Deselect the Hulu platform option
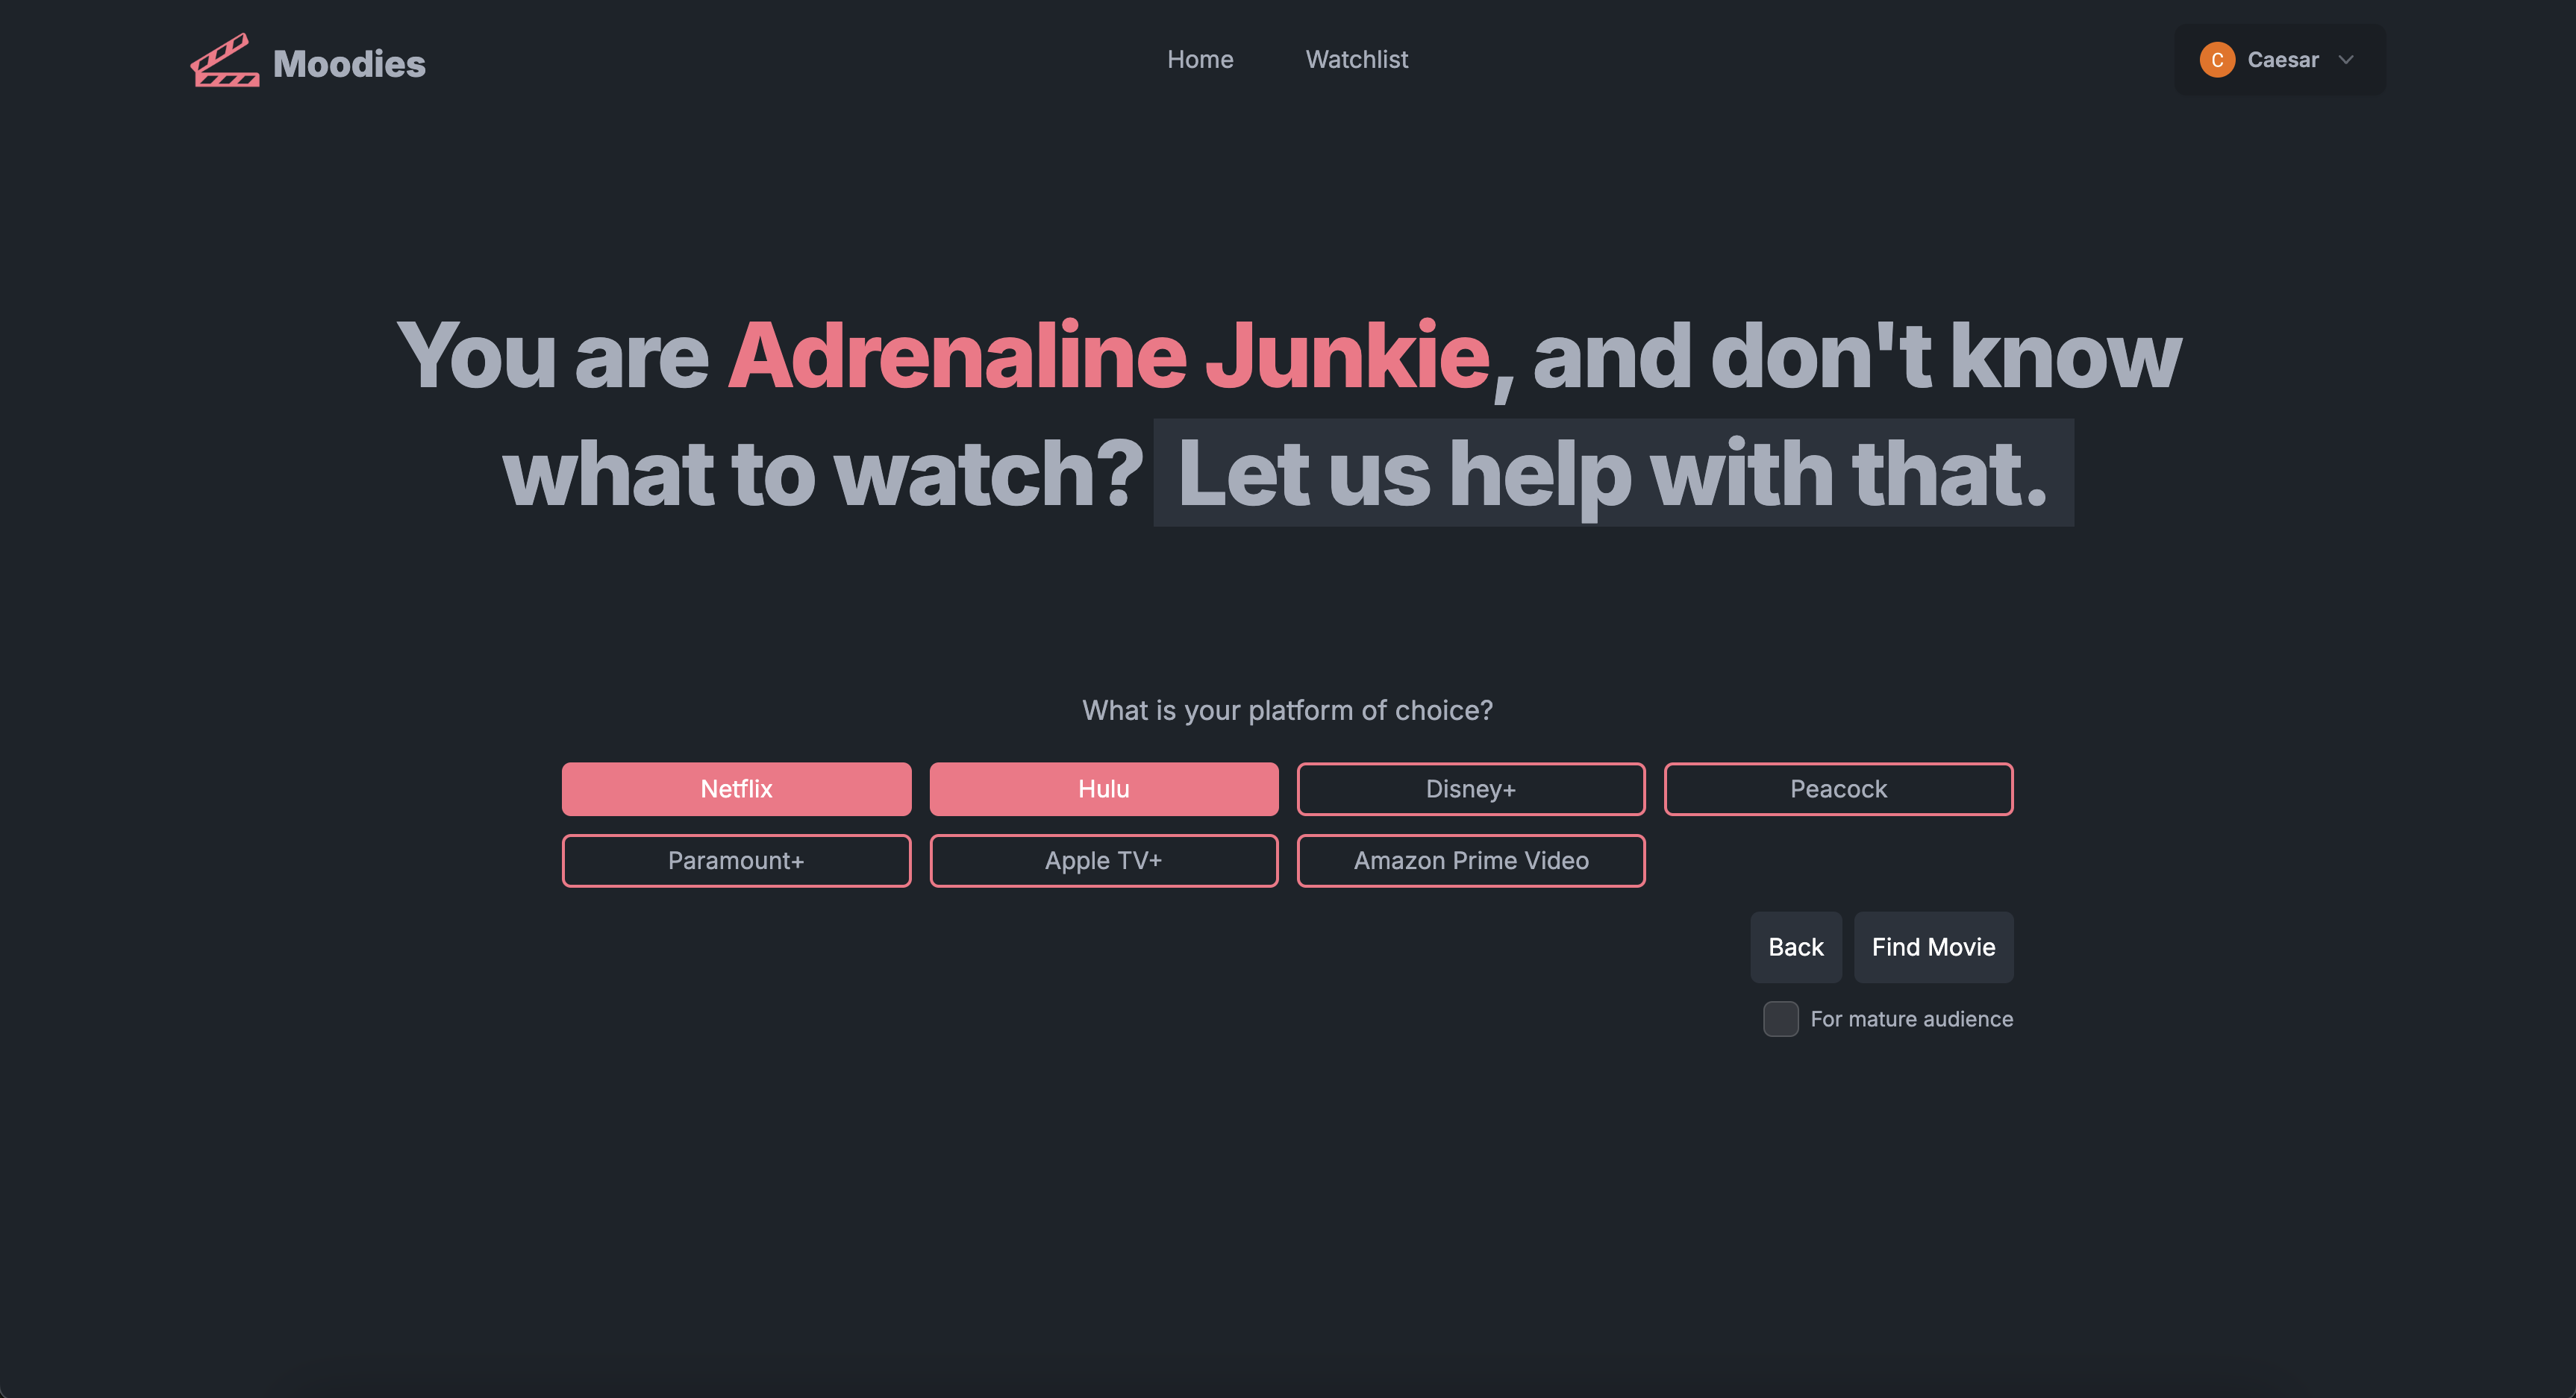The height and width of the screenshot is (1398, 2576). tap(1103, 789)
